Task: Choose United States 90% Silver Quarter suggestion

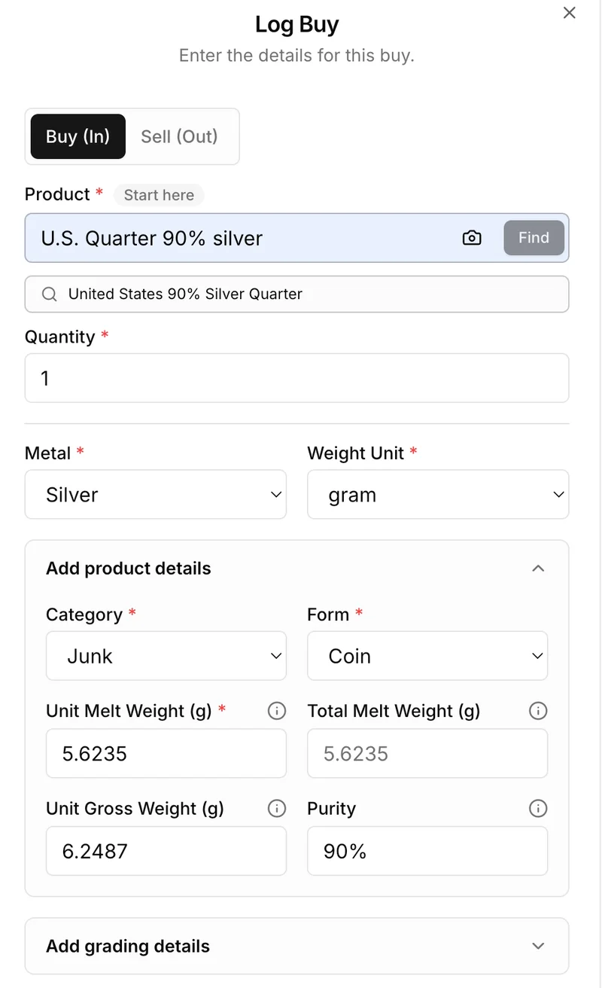Action: click(185, 294)
